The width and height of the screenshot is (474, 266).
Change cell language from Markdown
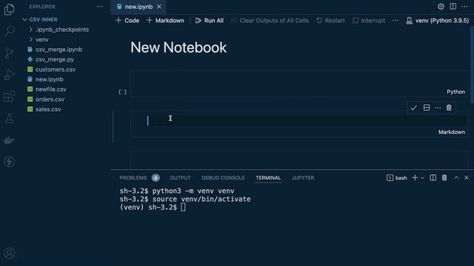(x=452, y=132)
